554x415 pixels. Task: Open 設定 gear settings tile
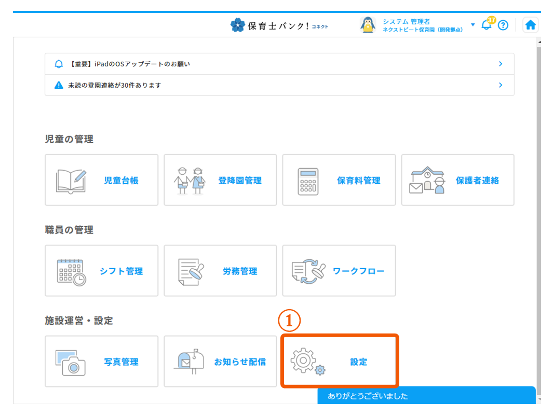(340, 362)
